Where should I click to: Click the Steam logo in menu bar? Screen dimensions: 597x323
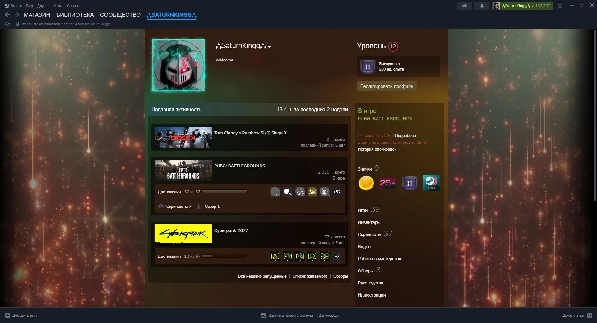point(7,6)
